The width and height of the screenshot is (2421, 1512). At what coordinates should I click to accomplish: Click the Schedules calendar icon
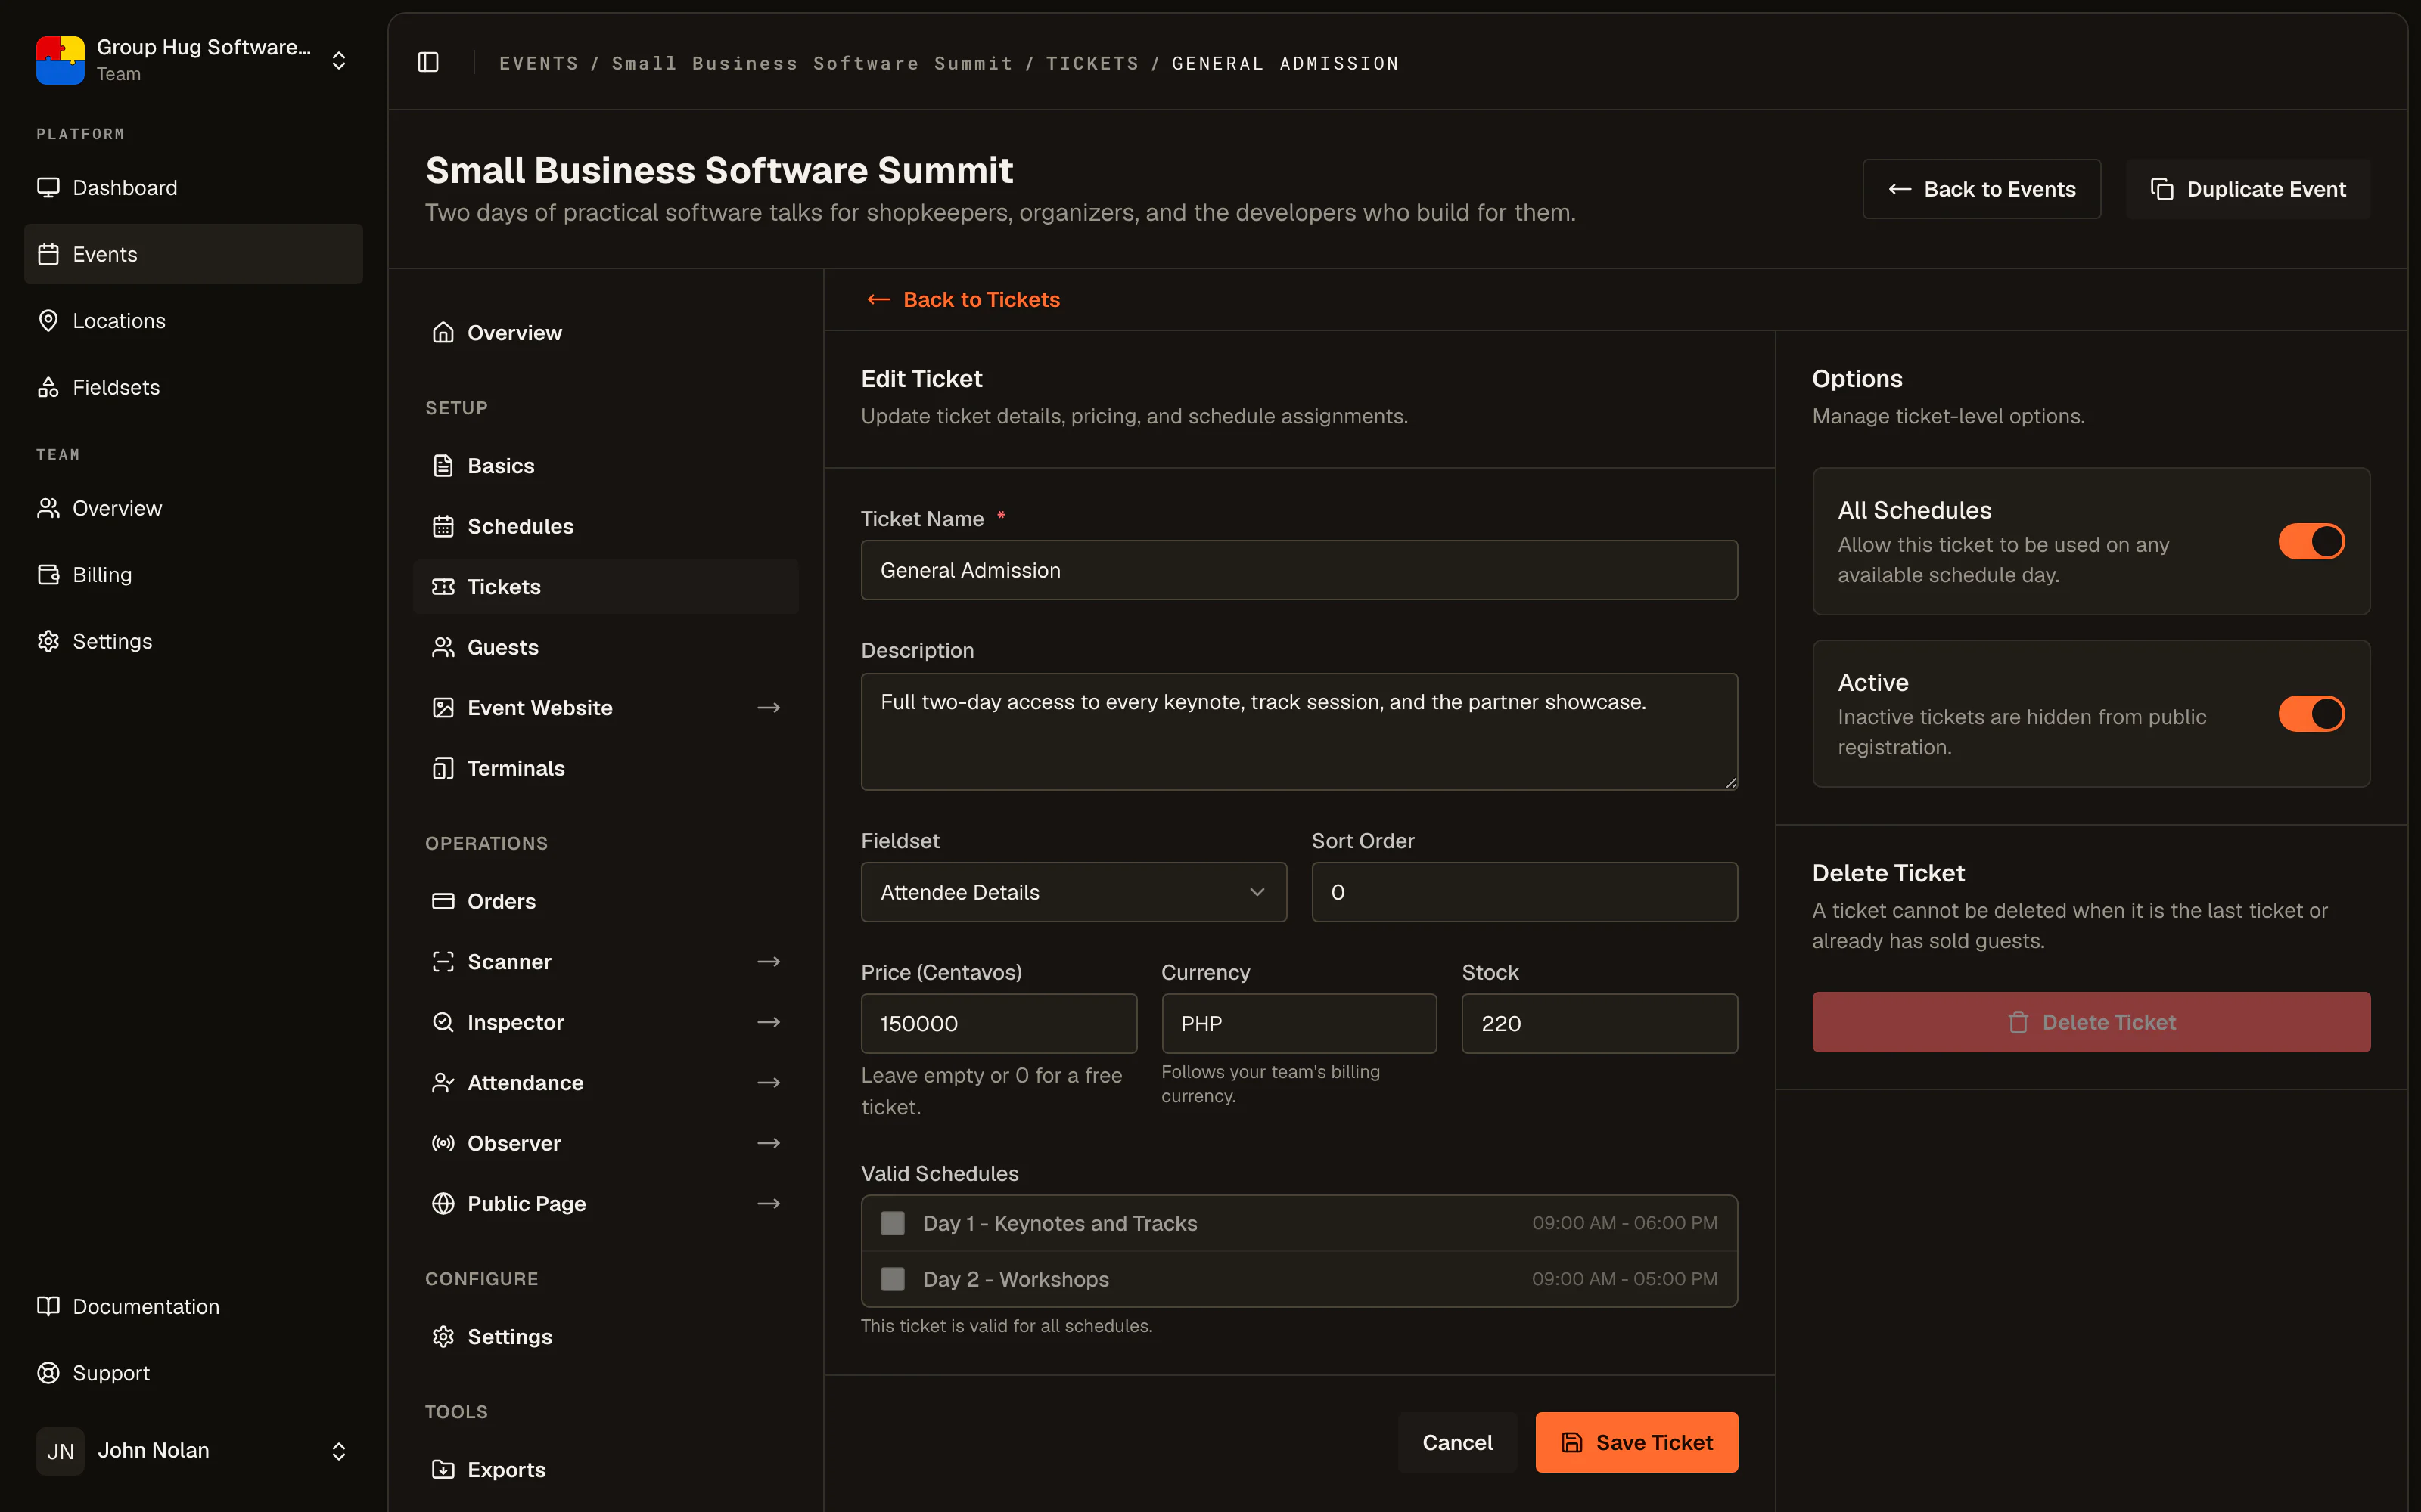[443, 526]
